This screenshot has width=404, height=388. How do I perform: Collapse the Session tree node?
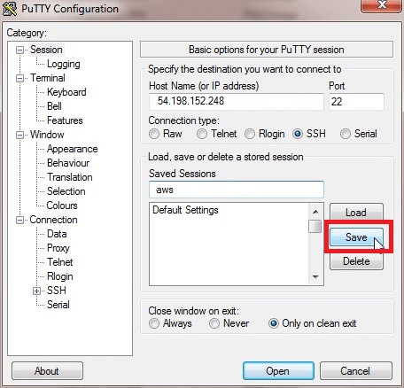point(19,50)
